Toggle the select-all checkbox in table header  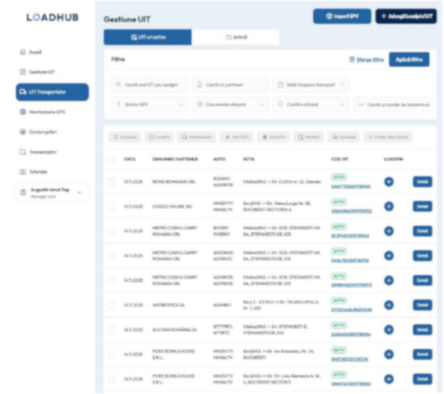(x=111, y=159)
